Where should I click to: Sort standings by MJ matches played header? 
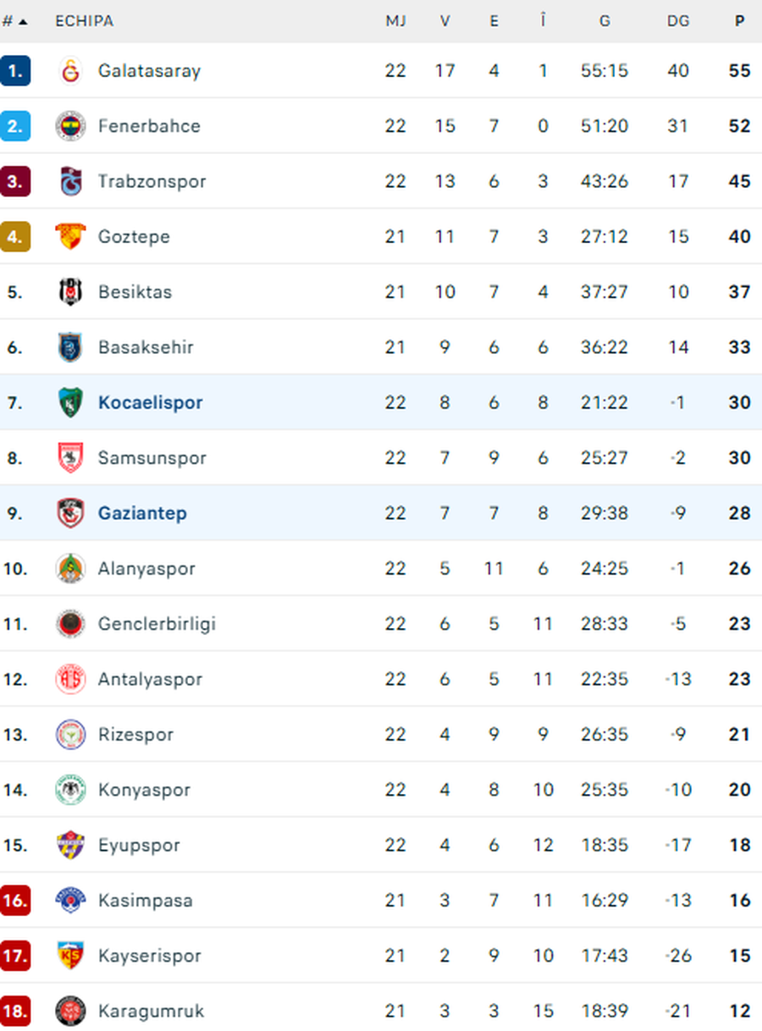tap(395, 21)
